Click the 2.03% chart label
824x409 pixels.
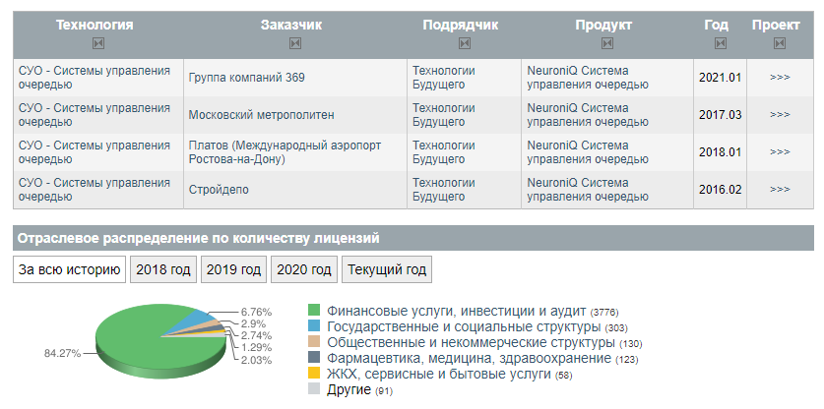pyautogui.click(x=256, y=360)
